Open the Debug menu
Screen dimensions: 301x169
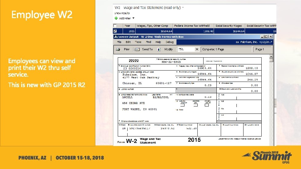[169, 42]
